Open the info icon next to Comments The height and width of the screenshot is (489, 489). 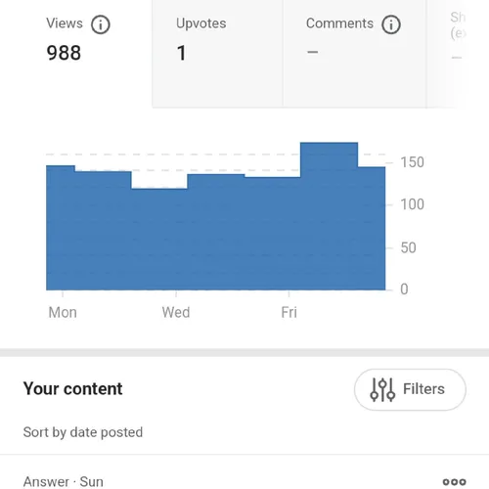(391, 24)
